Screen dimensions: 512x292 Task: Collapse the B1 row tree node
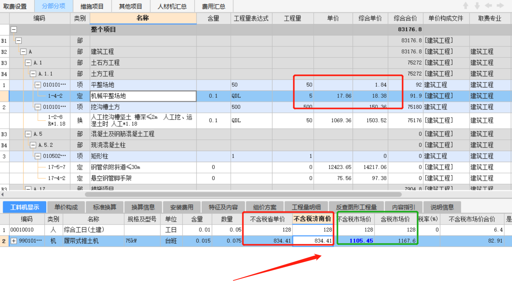19,40
